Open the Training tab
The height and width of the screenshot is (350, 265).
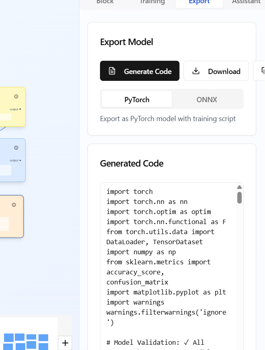pos(152,2)
